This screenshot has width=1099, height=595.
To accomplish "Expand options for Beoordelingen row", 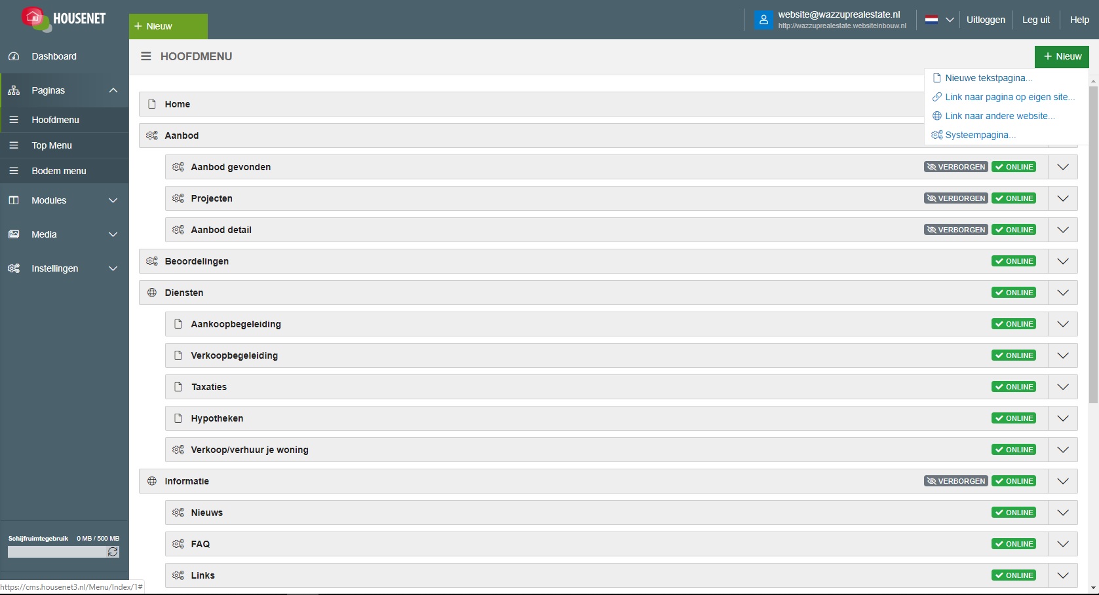I will (1063, 261).
